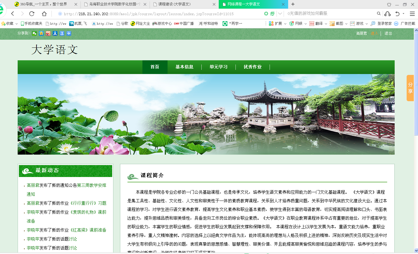Viewport: 418px width, 254px height.
Task: Expand the 扩展 extensions dropdown
Action: [285, 24]
